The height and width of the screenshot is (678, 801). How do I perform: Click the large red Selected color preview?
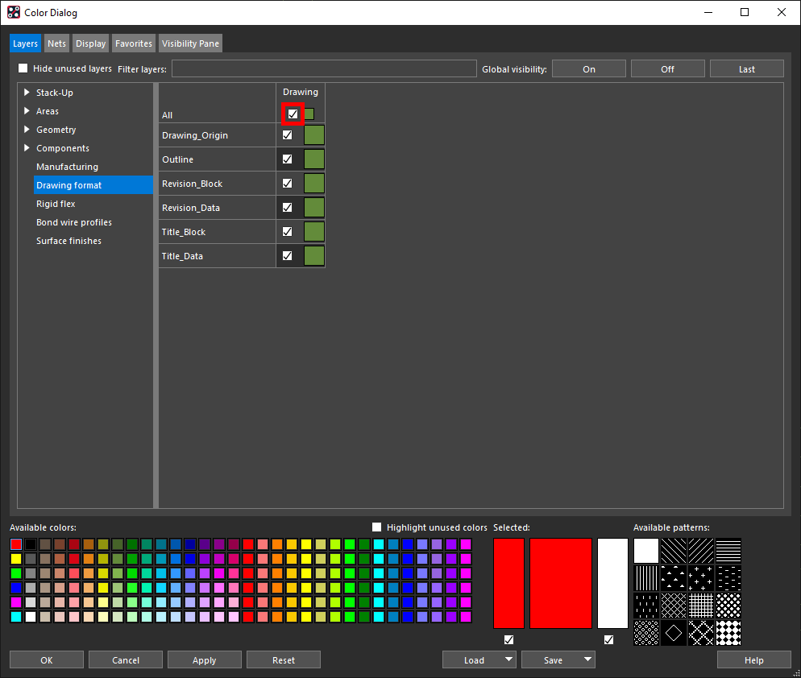click(560, 583)
